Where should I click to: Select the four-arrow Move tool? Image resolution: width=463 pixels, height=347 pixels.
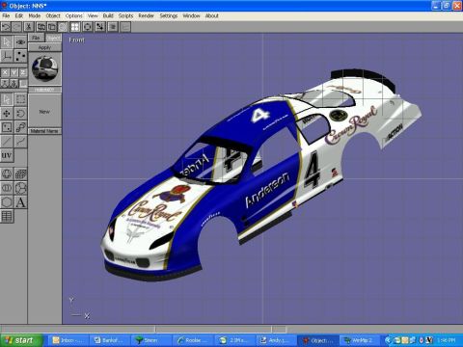[7, 114]
